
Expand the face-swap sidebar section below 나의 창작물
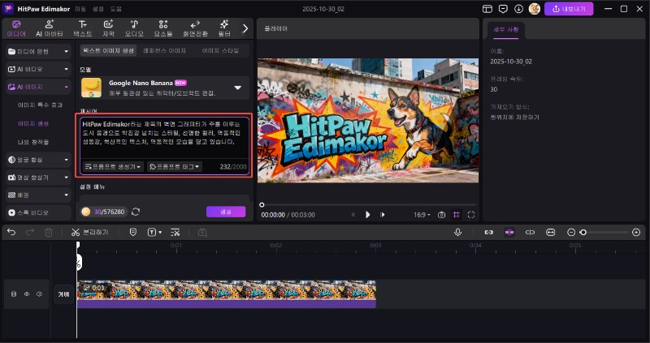pos(38,159)
